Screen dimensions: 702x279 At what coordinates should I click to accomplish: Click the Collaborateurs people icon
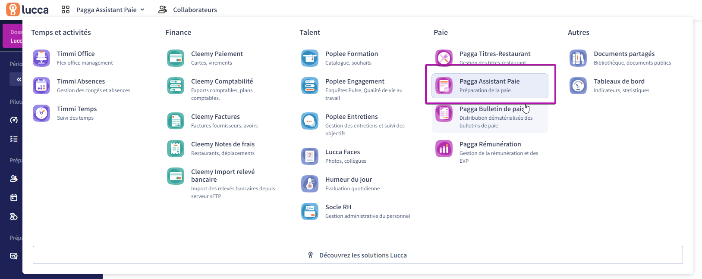pos(163,9)
